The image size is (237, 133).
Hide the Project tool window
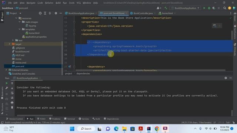click(x=61, y=13)
